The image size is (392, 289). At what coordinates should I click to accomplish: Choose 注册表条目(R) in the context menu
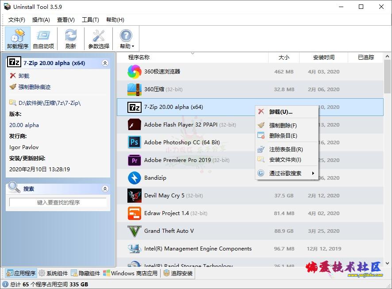pos(287,149)
